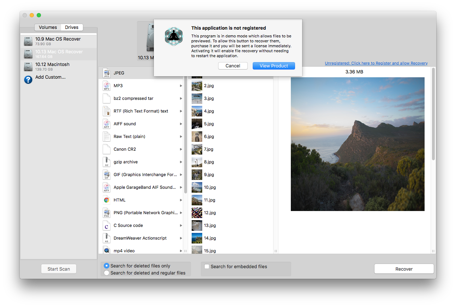The image size is (456, 307).
Task: Enable Search for embedded files checkbox
Action: coord(207,266)
